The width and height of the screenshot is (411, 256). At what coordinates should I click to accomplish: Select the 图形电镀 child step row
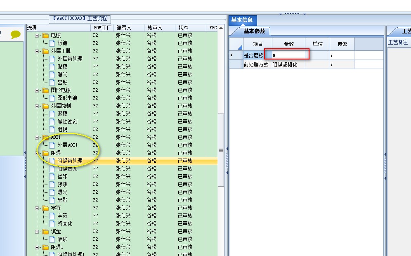[x=122, y=98]
